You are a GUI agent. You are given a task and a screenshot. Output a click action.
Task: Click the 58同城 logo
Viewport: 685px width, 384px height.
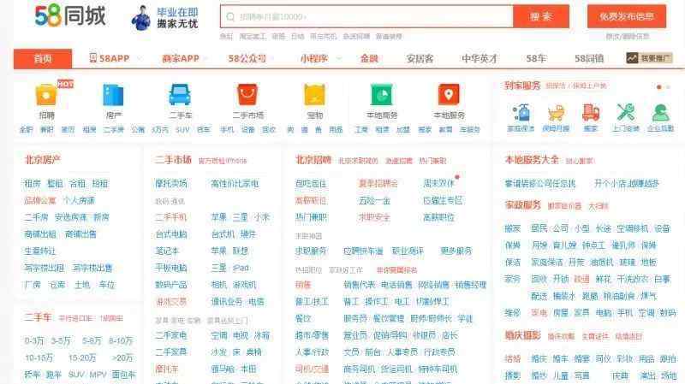coord(70,15)
